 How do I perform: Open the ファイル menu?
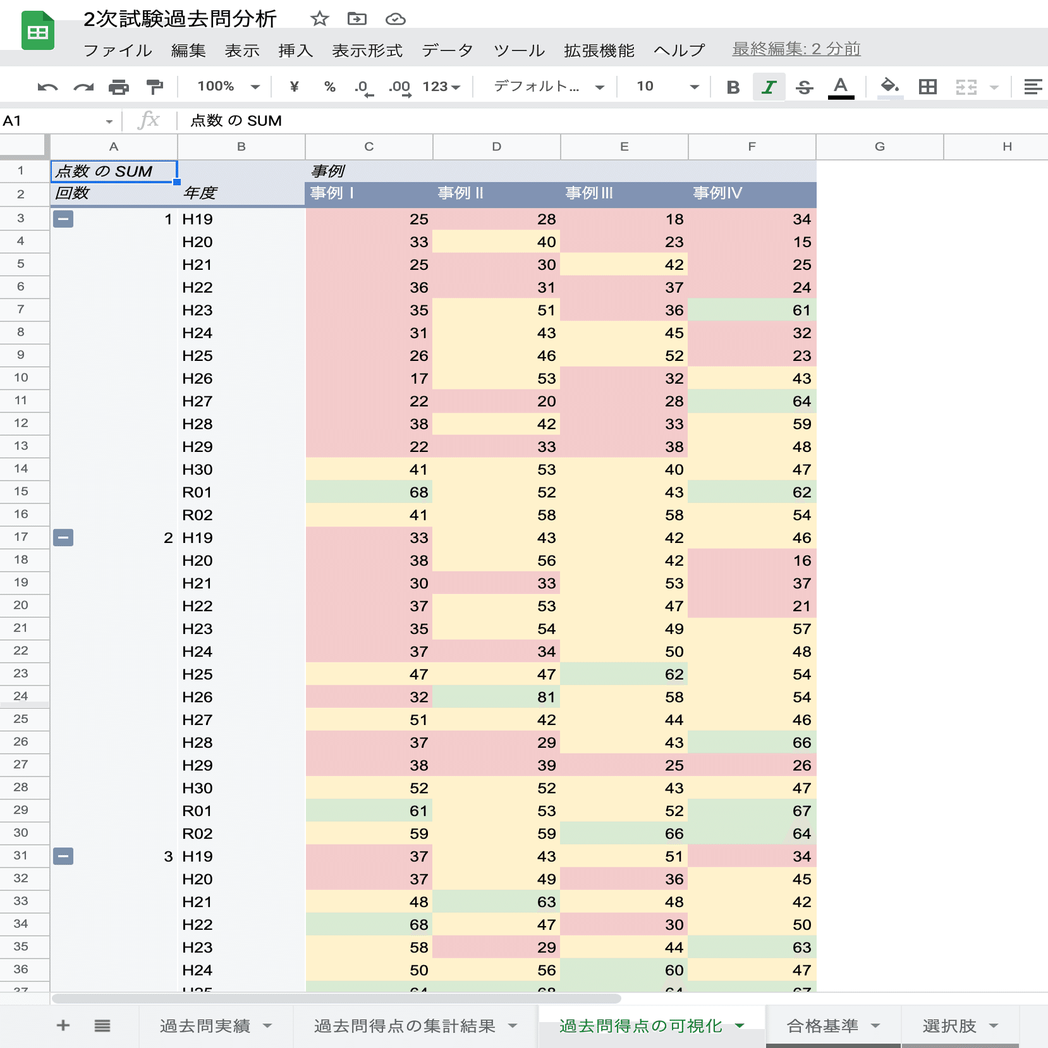[x=118, y=50]
